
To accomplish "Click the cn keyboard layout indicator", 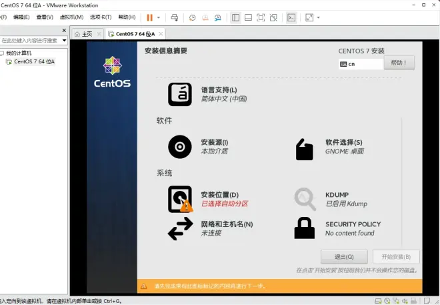I will [361, 64].
